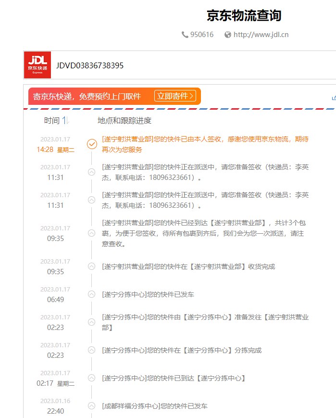The image size is (336, 418).
Task: Click the [成都祥福分拣中心]您的快件已发车 entry
Action: [x=155, y=406]
